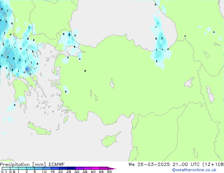Pick the 1–2 mm legend color box
The height and width of the screenshot is (173, 224).
coord(22,168)
